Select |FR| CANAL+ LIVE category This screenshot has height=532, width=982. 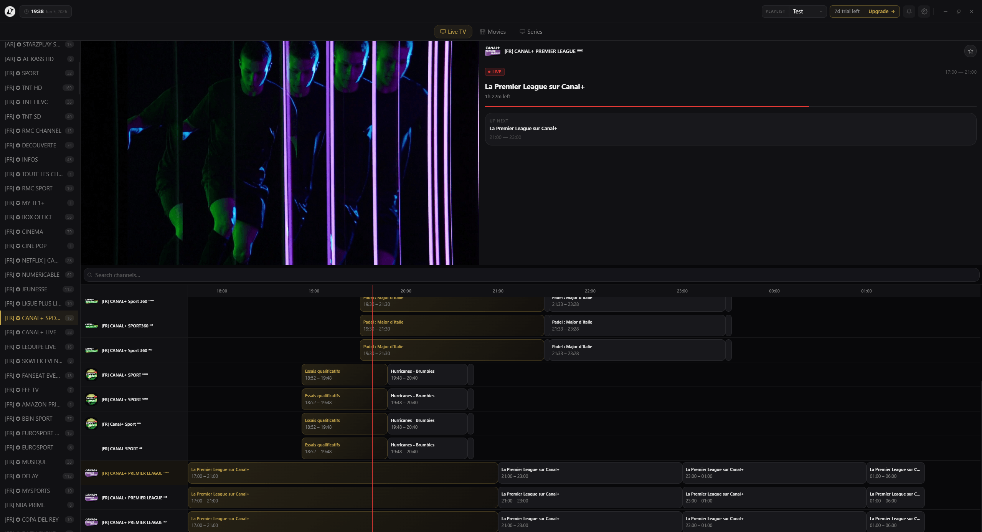click(39, 332)
